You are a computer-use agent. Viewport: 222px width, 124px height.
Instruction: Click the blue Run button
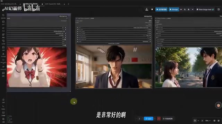click(148, 118)
